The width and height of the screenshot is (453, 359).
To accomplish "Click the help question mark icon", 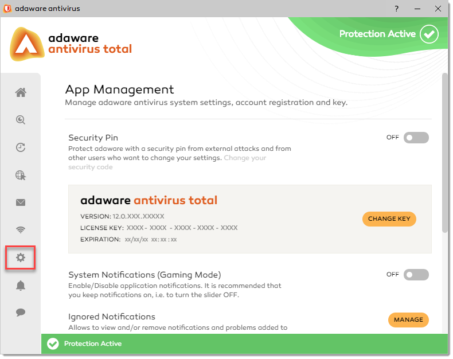I will coord(397,9).
